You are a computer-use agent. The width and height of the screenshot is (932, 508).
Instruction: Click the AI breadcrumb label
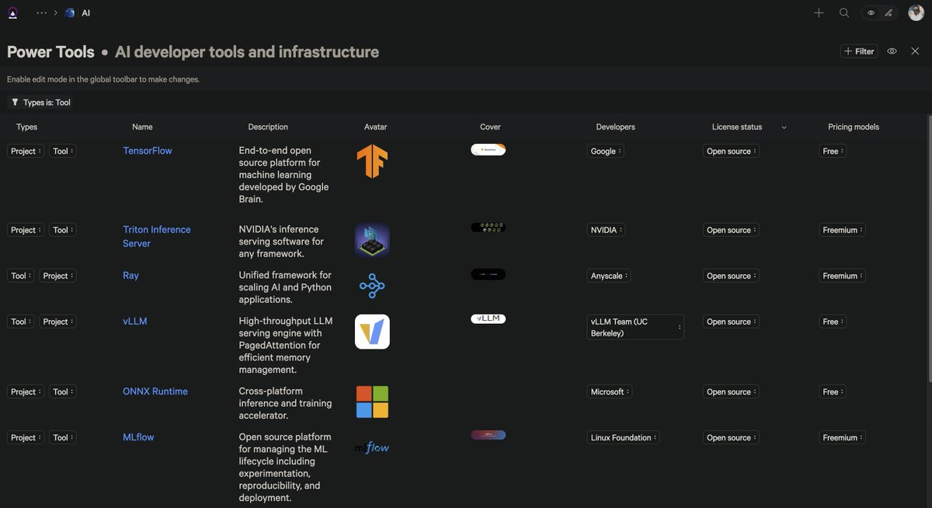click(x=86, y=13)
